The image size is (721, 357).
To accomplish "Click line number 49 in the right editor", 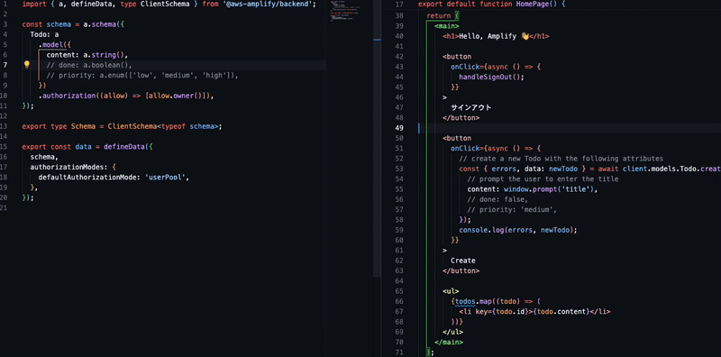I will click(399, 128).
